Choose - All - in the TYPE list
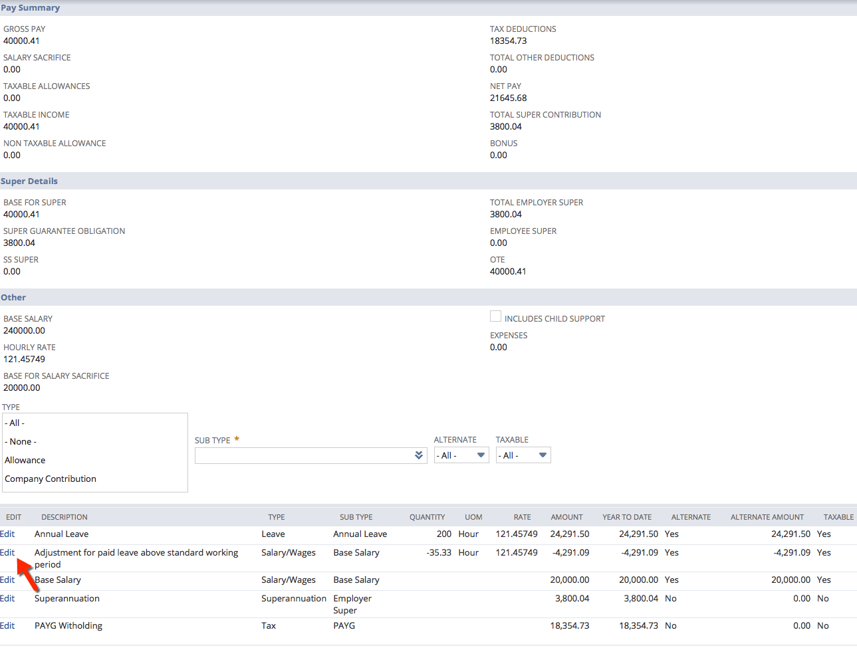The height and width of the screenshot is (648, 857). (x=15, y=423)
